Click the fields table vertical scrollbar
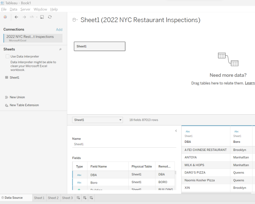 click(x=175, y=173)
